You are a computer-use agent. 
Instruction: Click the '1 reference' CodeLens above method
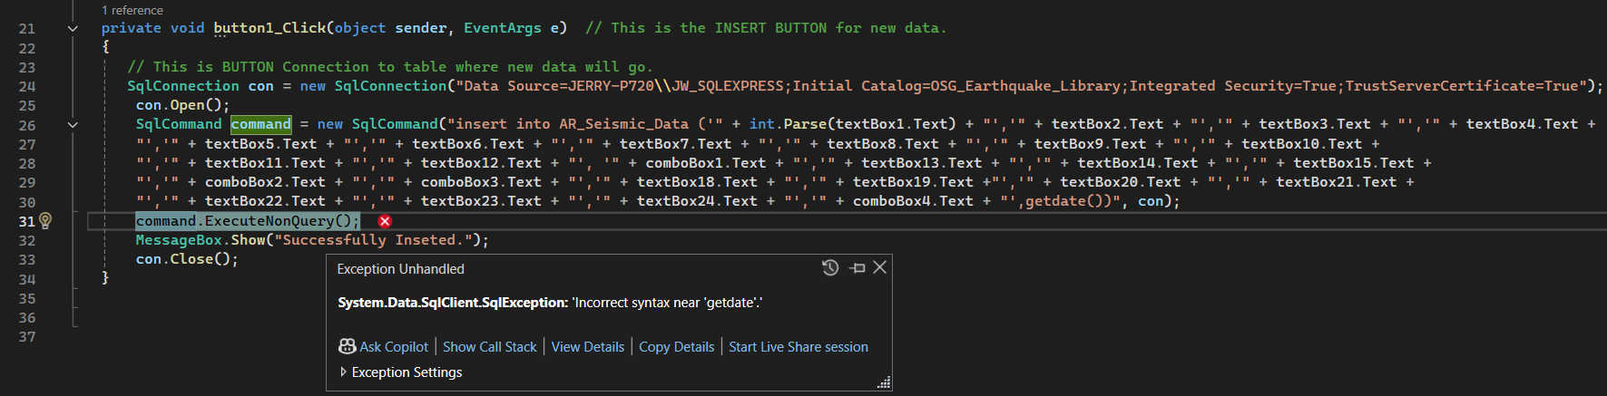132,10
